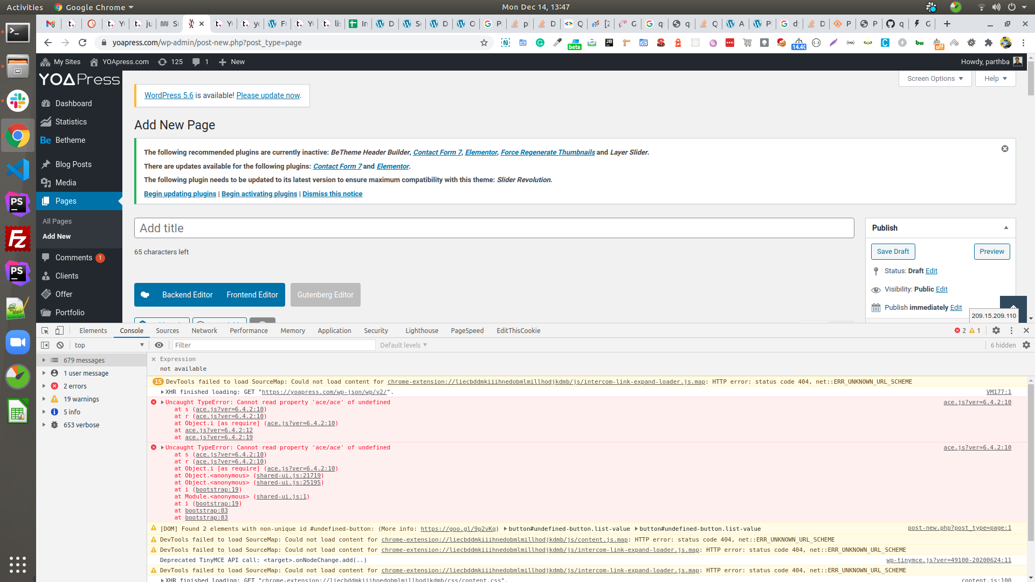Click Please update now link
1035x582 pixels.
(x=268, y=95)
